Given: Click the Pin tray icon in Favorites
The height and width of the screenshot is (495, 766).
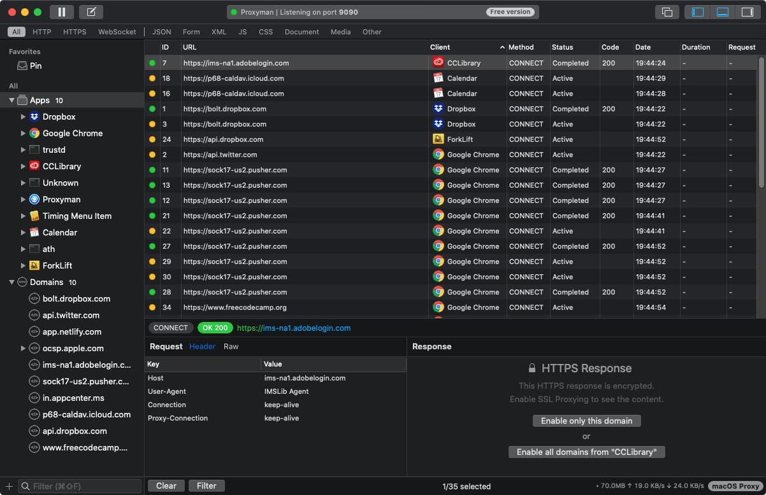Looking at the screenshot, I should point(22,66).
